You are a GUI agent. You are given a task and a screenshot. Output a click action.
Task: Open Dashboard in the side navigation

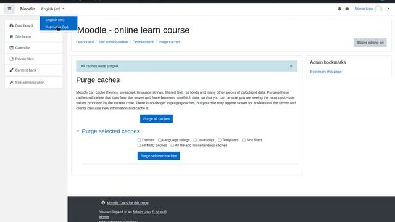[33, 25]
